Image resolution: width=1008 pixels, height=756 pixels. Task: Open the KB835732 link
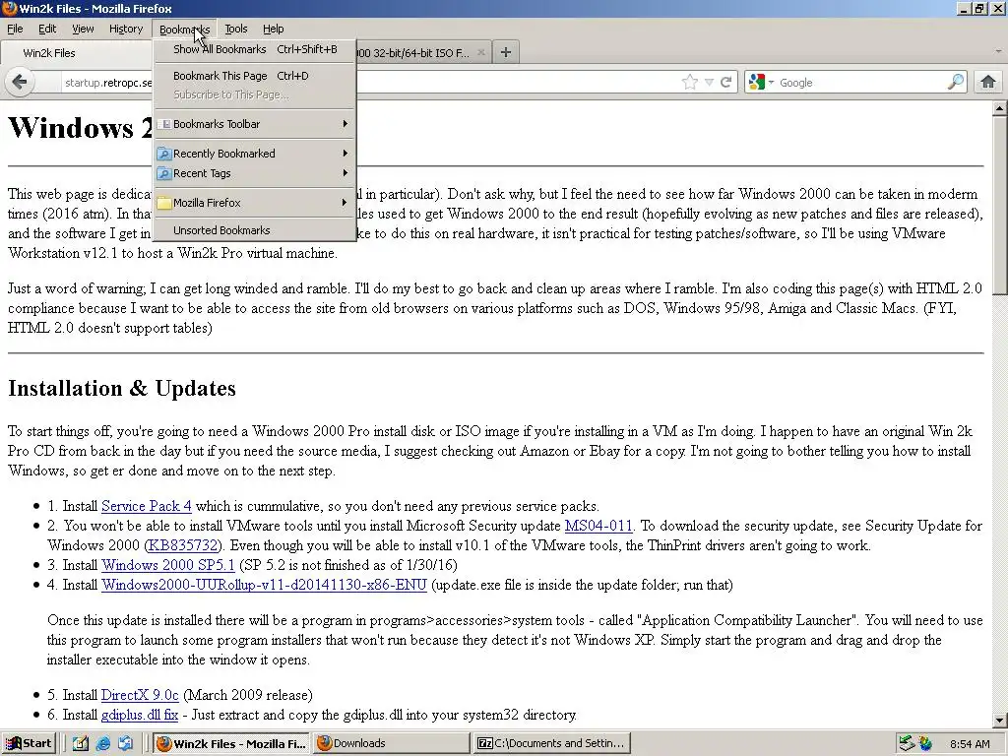click(x=183, y=545)
